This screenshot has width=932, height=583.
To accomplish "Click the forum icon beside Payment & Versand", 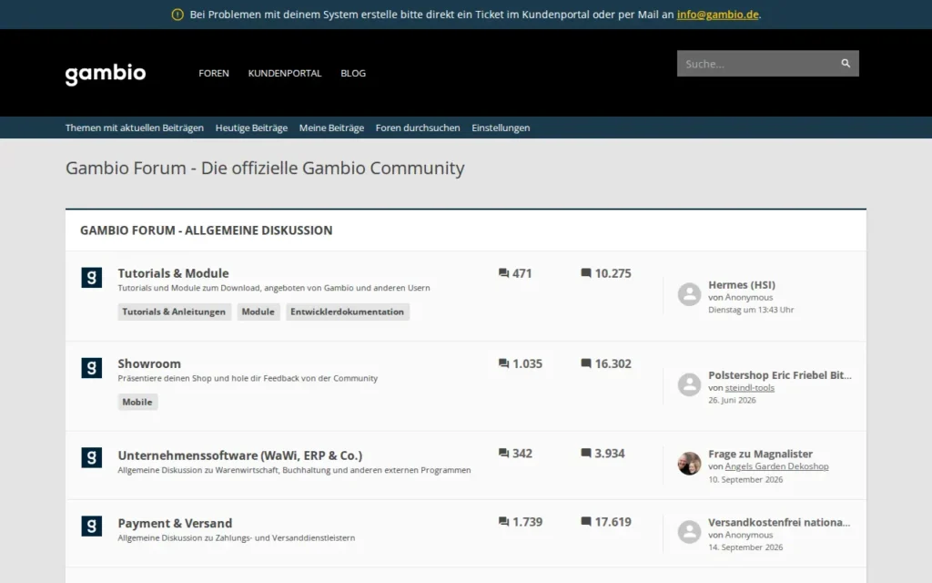I will pos(92,526).
